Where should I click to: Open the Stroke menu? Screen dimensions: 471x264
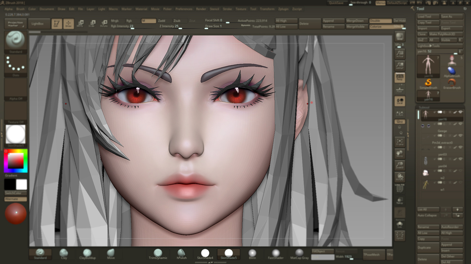227,9
